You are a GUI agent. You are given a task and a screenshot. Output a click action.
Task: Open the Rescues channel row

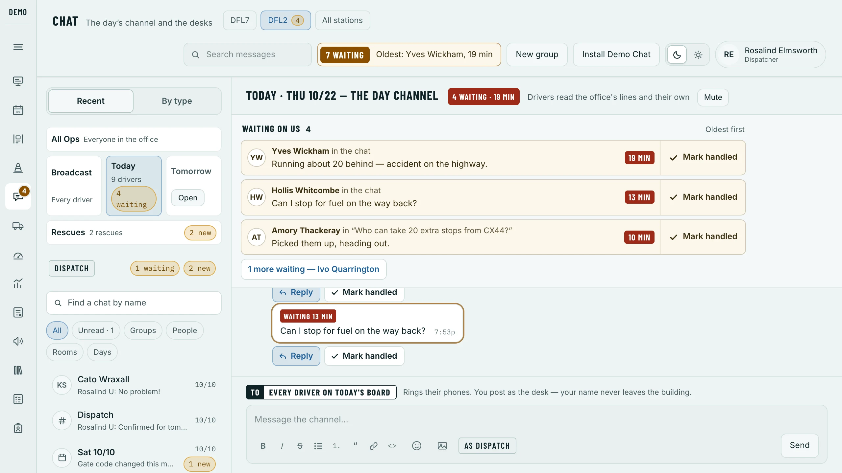134,233
